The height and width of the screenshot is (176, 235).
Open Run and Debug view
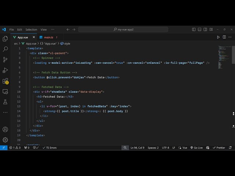(x=5, y=70)
